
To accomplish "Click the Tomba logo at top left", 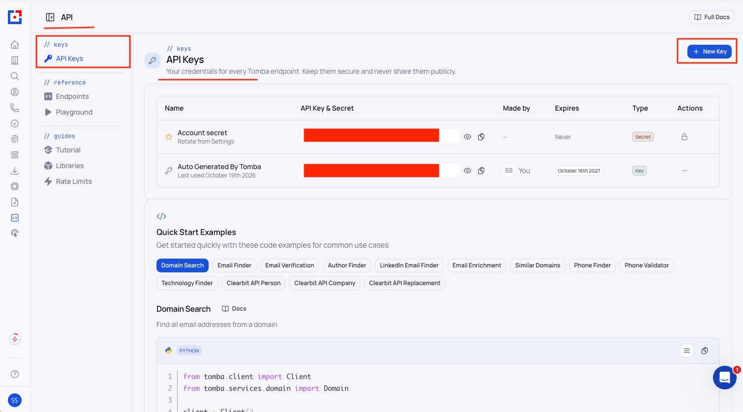I will [15, 17].
